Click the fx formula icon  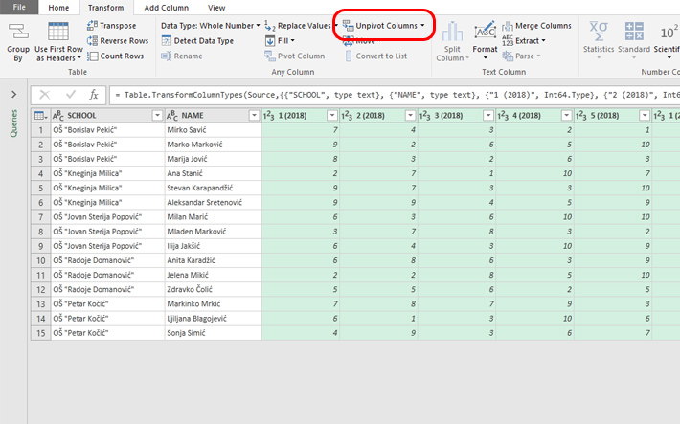(94, 95)
